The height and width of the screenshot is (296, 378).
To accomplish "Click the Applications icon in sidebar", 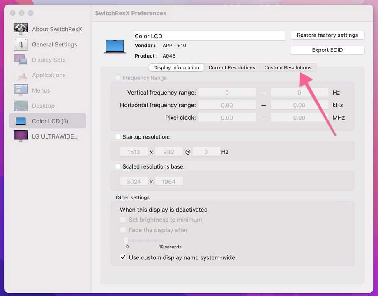I will coord(22,75).
